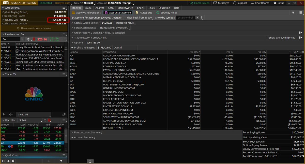
Task: Open Messages from top bar
Action: coord(221,3)
